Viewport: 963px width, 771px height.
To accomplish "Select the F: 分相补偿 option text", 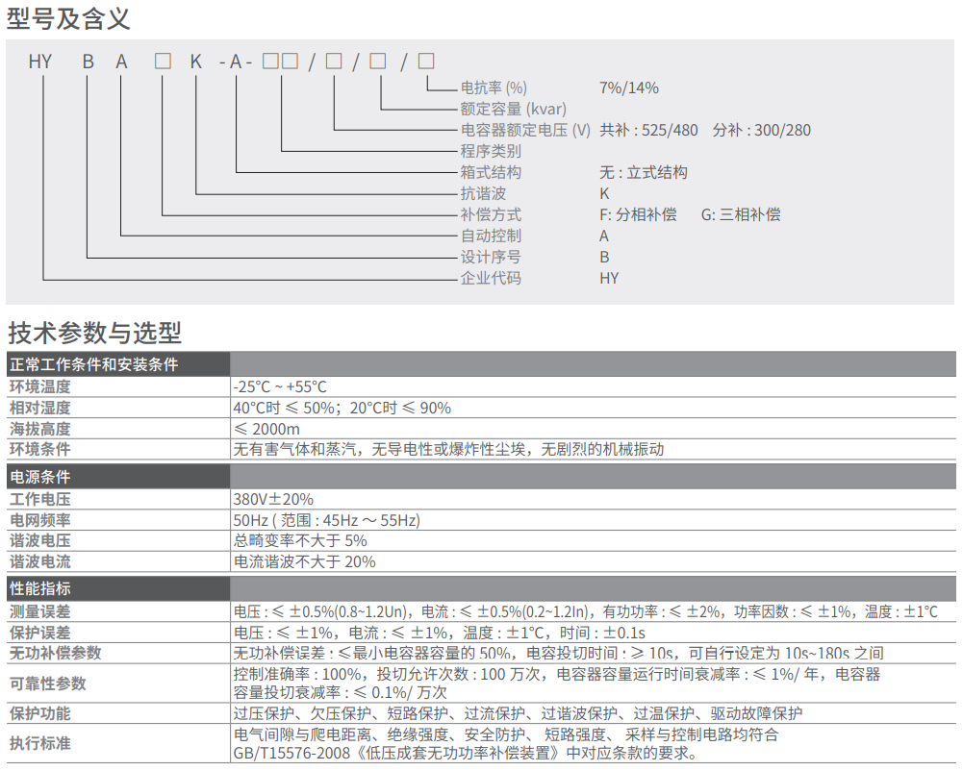I will (638, 214).
